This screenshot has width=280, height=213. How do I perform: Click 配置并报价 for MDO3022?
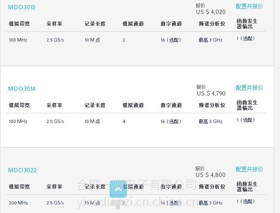[249, 169]
